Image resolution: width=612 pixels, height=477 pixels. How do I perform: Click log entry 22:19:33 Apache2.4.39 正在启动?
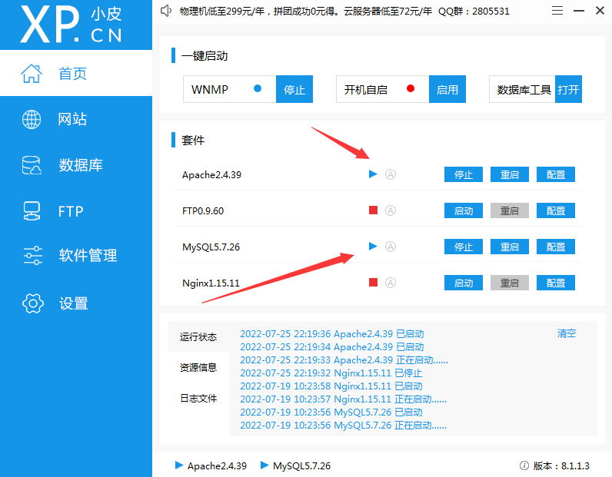tap(344, 360)
